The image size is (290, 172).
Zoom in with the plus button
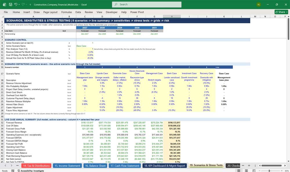click(282, 171)
